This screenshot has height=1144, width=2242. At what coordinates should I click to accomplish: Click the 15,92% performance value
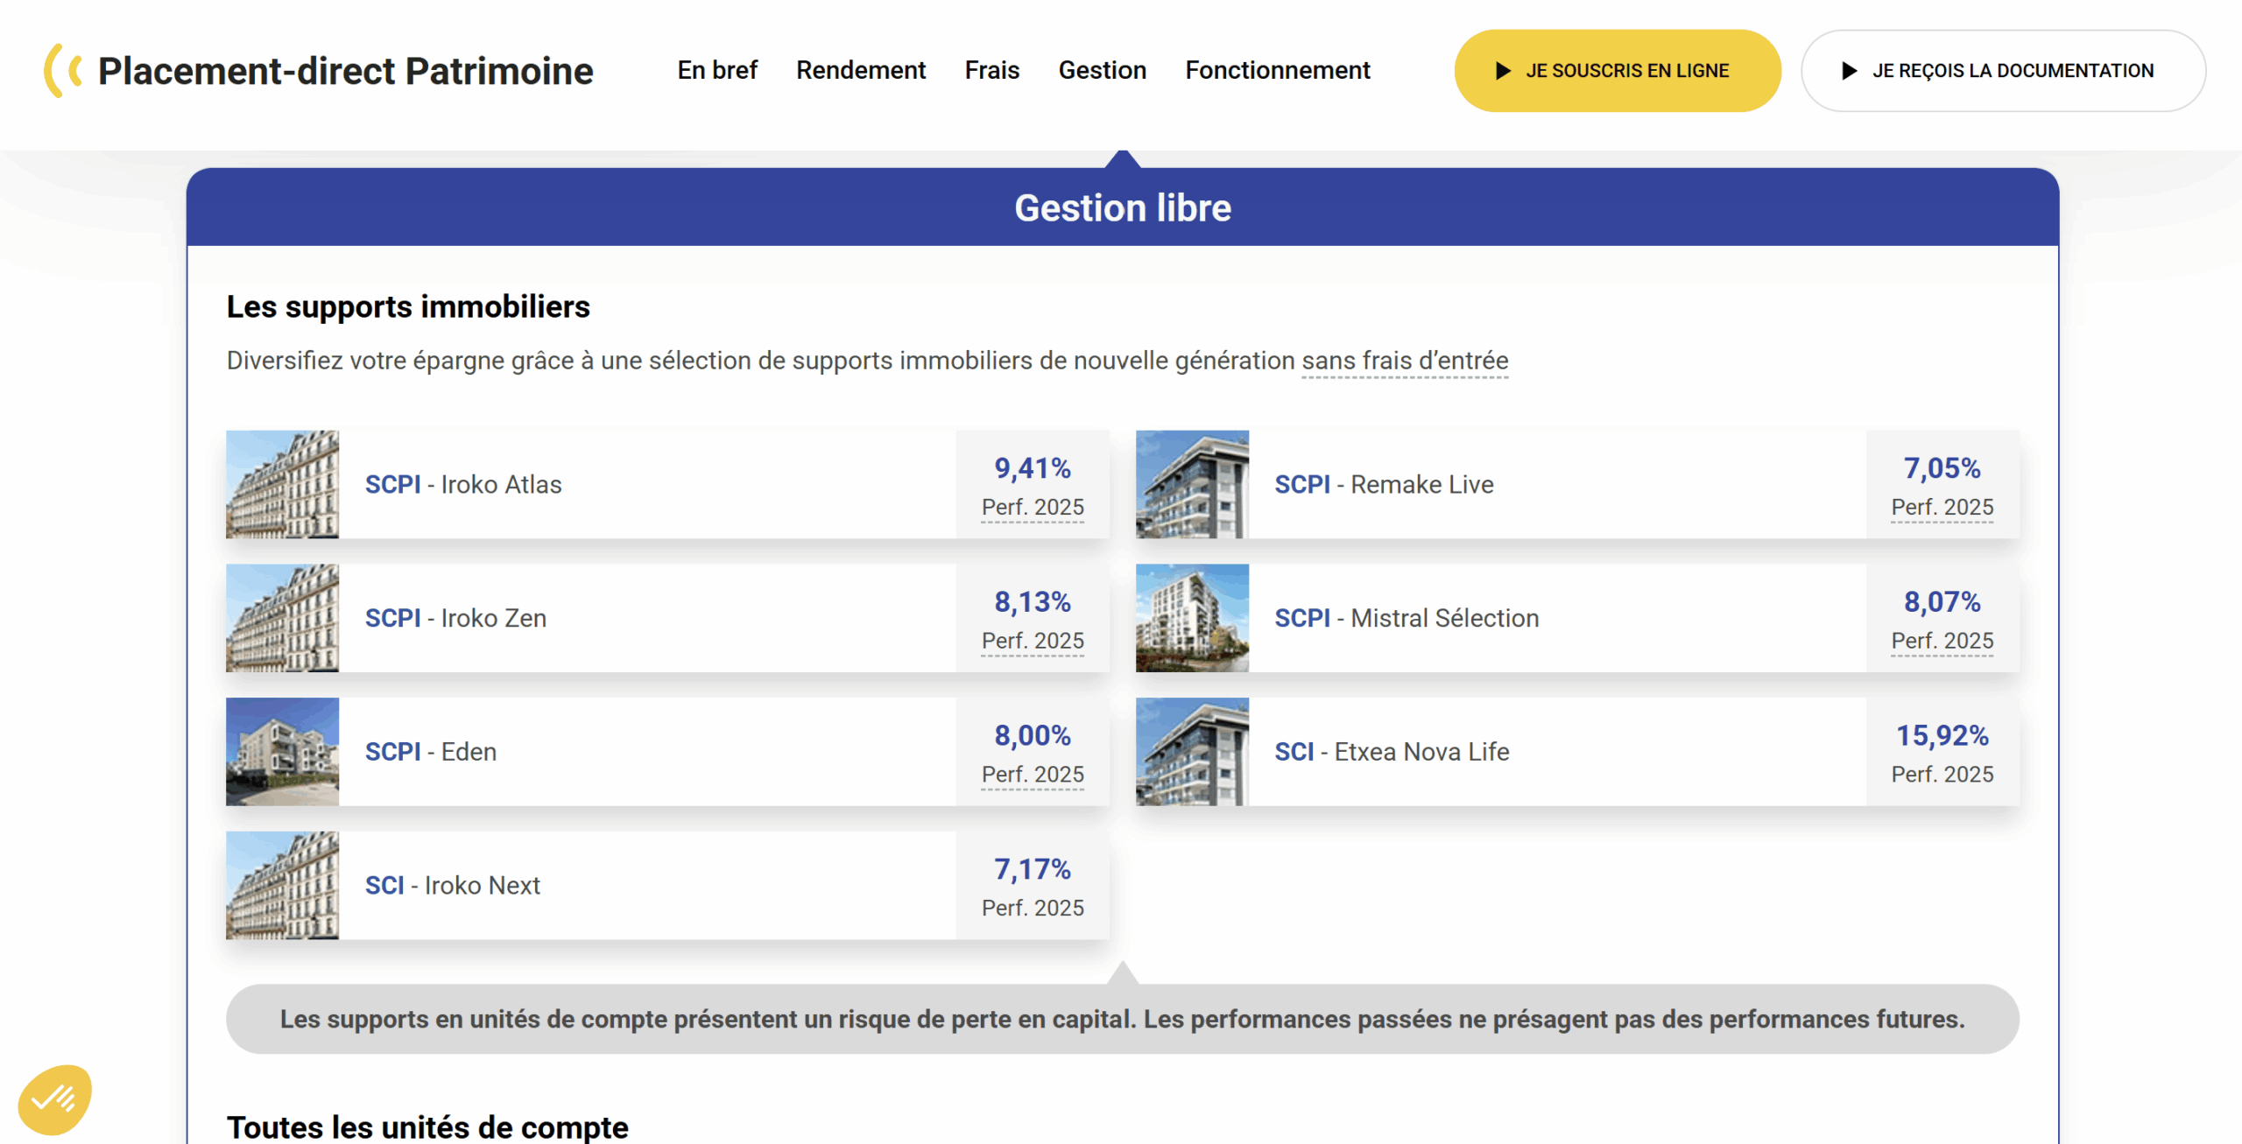pos(1942,736)
